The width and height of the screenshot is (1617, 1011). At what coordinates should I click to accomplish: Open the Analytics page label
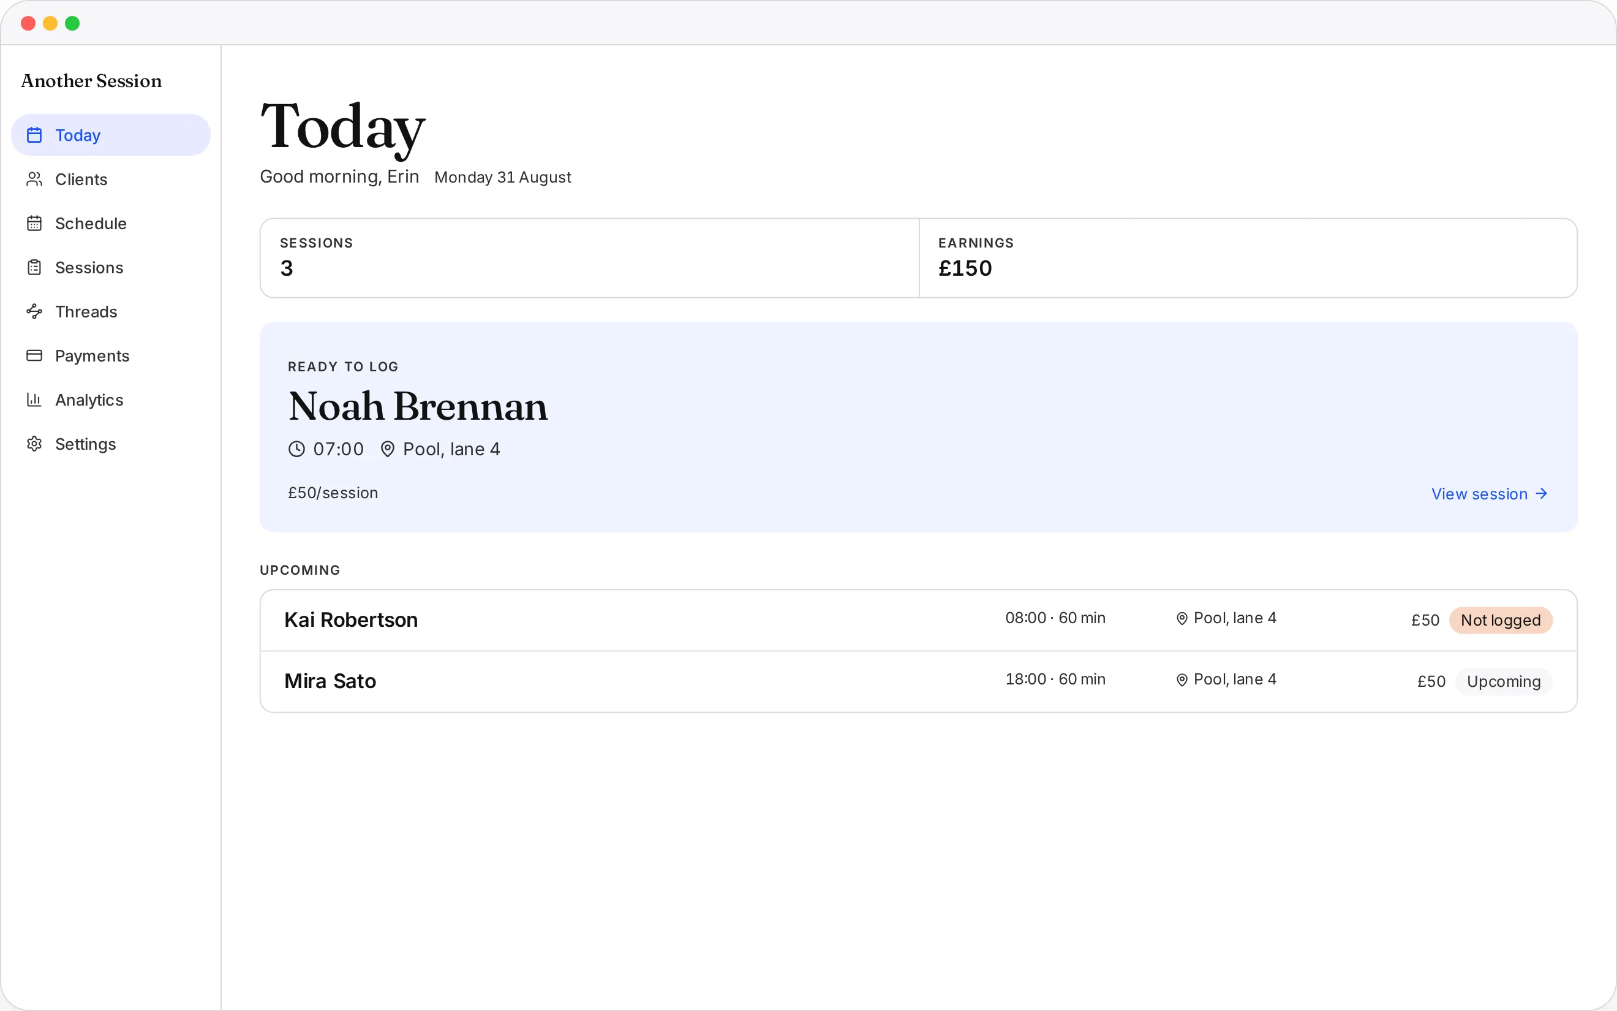[89, 400]
